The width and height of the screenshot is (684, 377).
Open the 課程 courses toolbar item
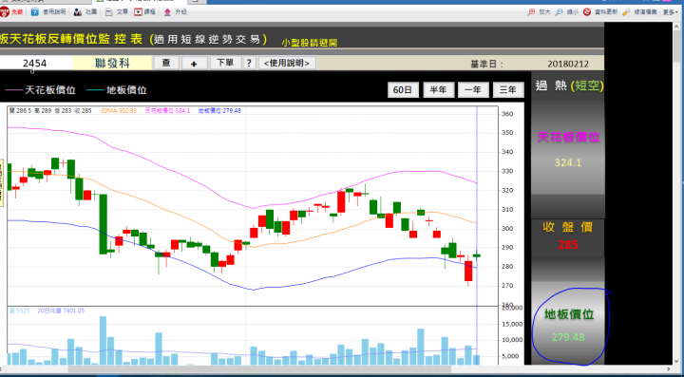tap(144, 12)
